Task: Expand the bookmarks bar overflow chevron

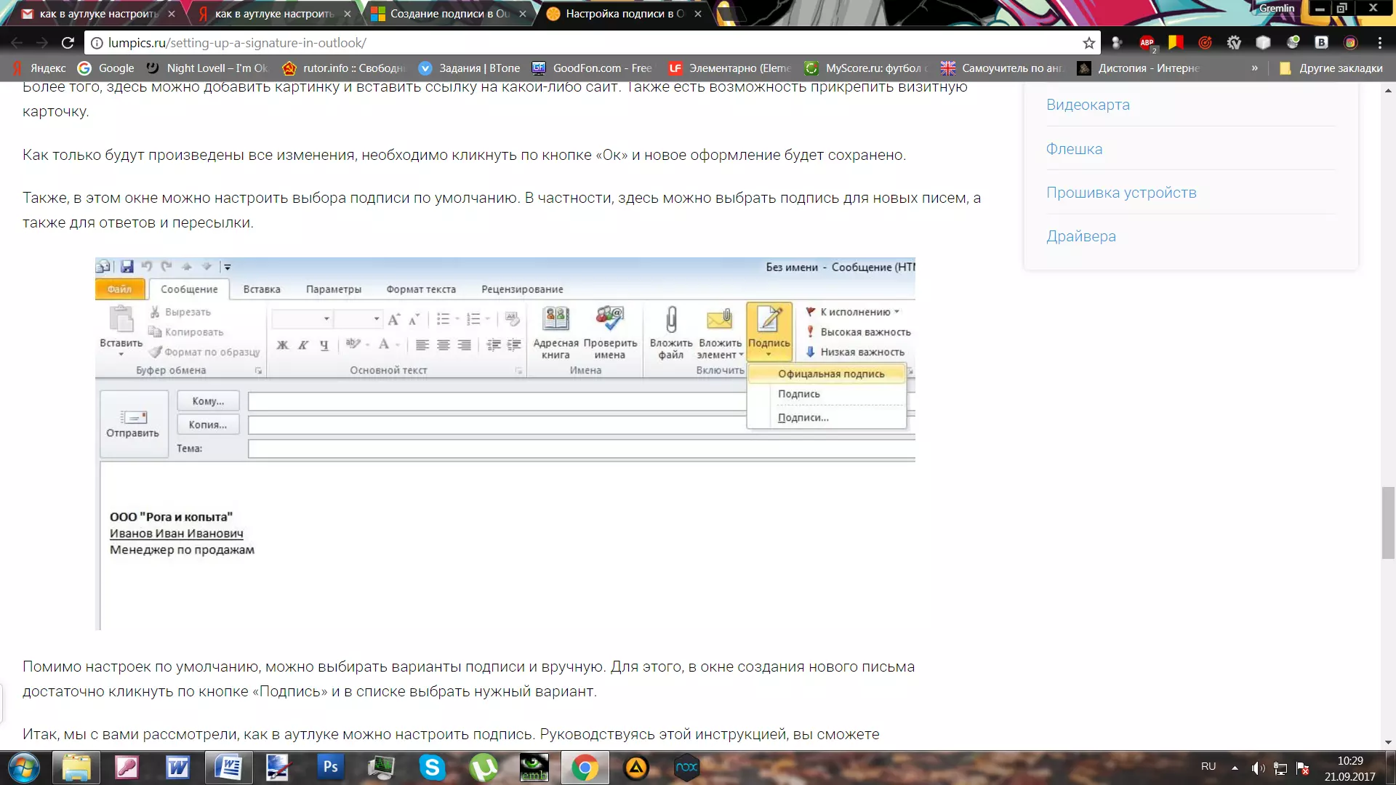Action: pos(1254,68)
